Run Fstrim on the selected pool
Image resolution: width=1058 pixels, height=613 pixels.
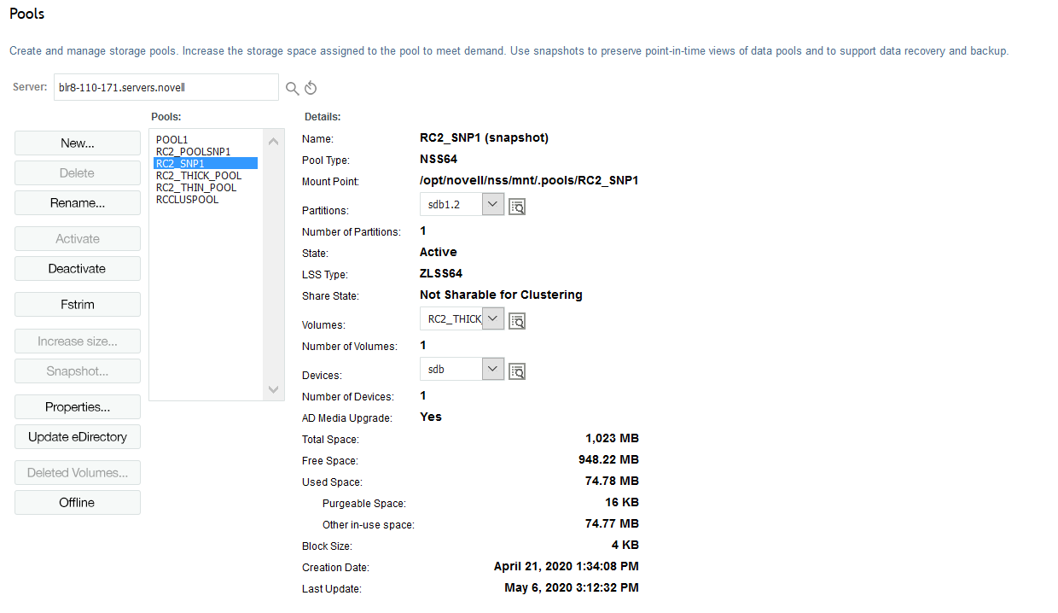pyautogui.click(x=77, y=304)
